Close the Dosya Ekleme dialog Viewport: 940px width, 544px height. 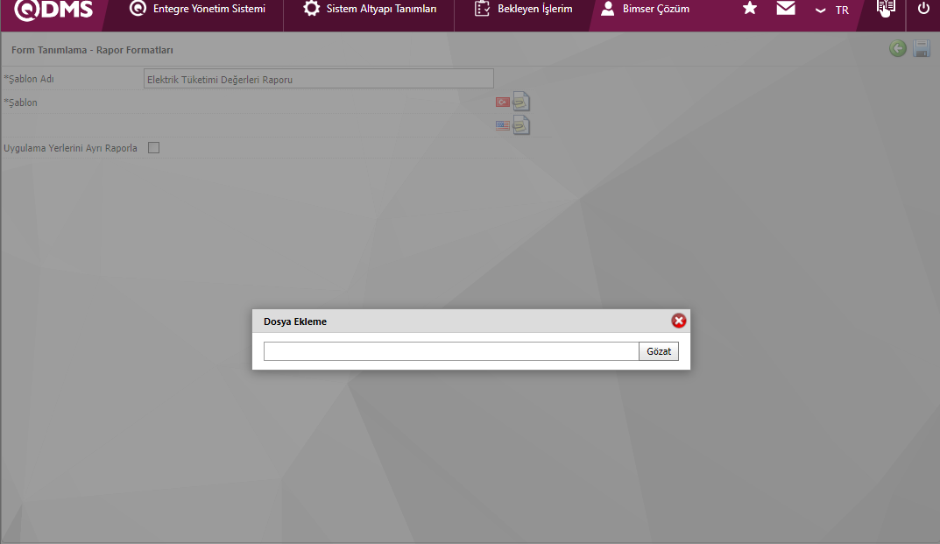(679, 321)
